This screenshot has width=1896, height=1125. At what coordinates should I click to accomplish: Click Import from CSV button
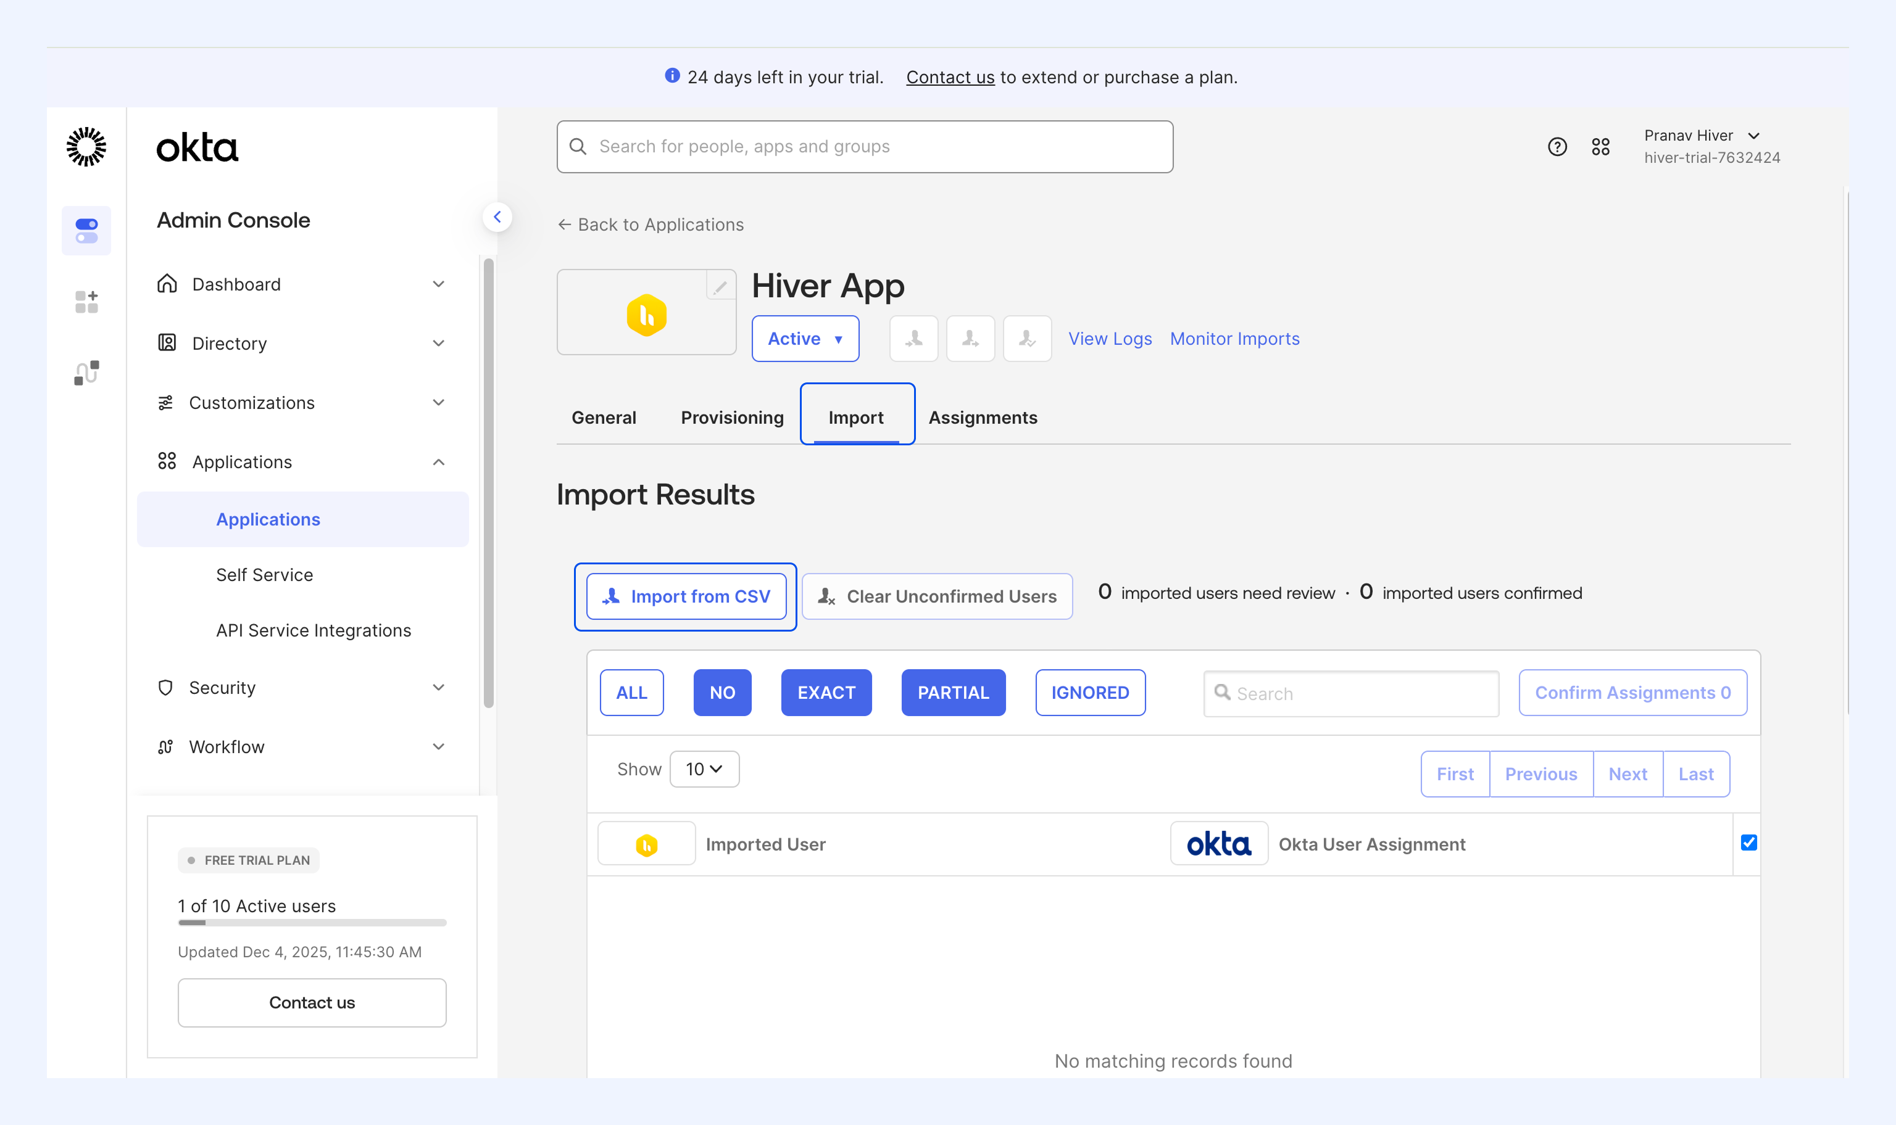click(686, 596)
